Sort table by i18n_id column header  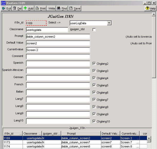click(13, 134)
